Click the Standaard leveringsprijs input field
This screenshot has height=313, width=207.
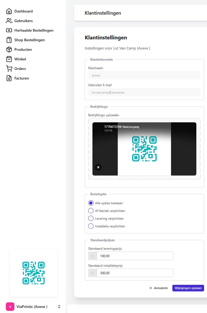tap(135, 256)
